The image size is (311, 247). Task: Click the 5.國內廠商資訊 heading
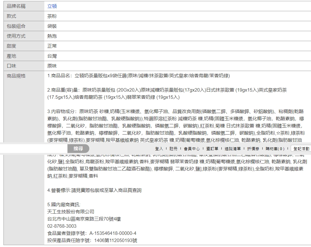coord(64,205)
